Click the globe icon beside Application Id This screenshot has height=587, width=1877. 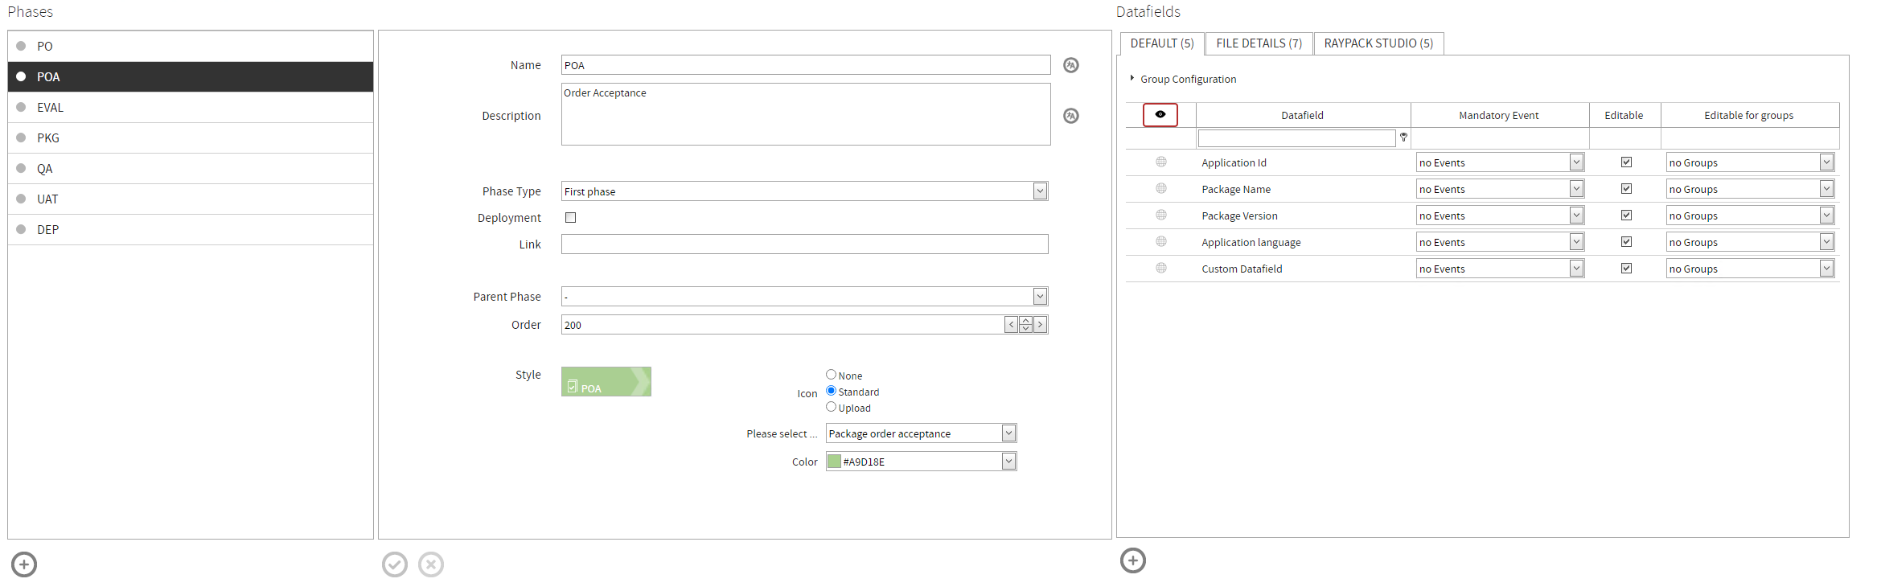1160,162
